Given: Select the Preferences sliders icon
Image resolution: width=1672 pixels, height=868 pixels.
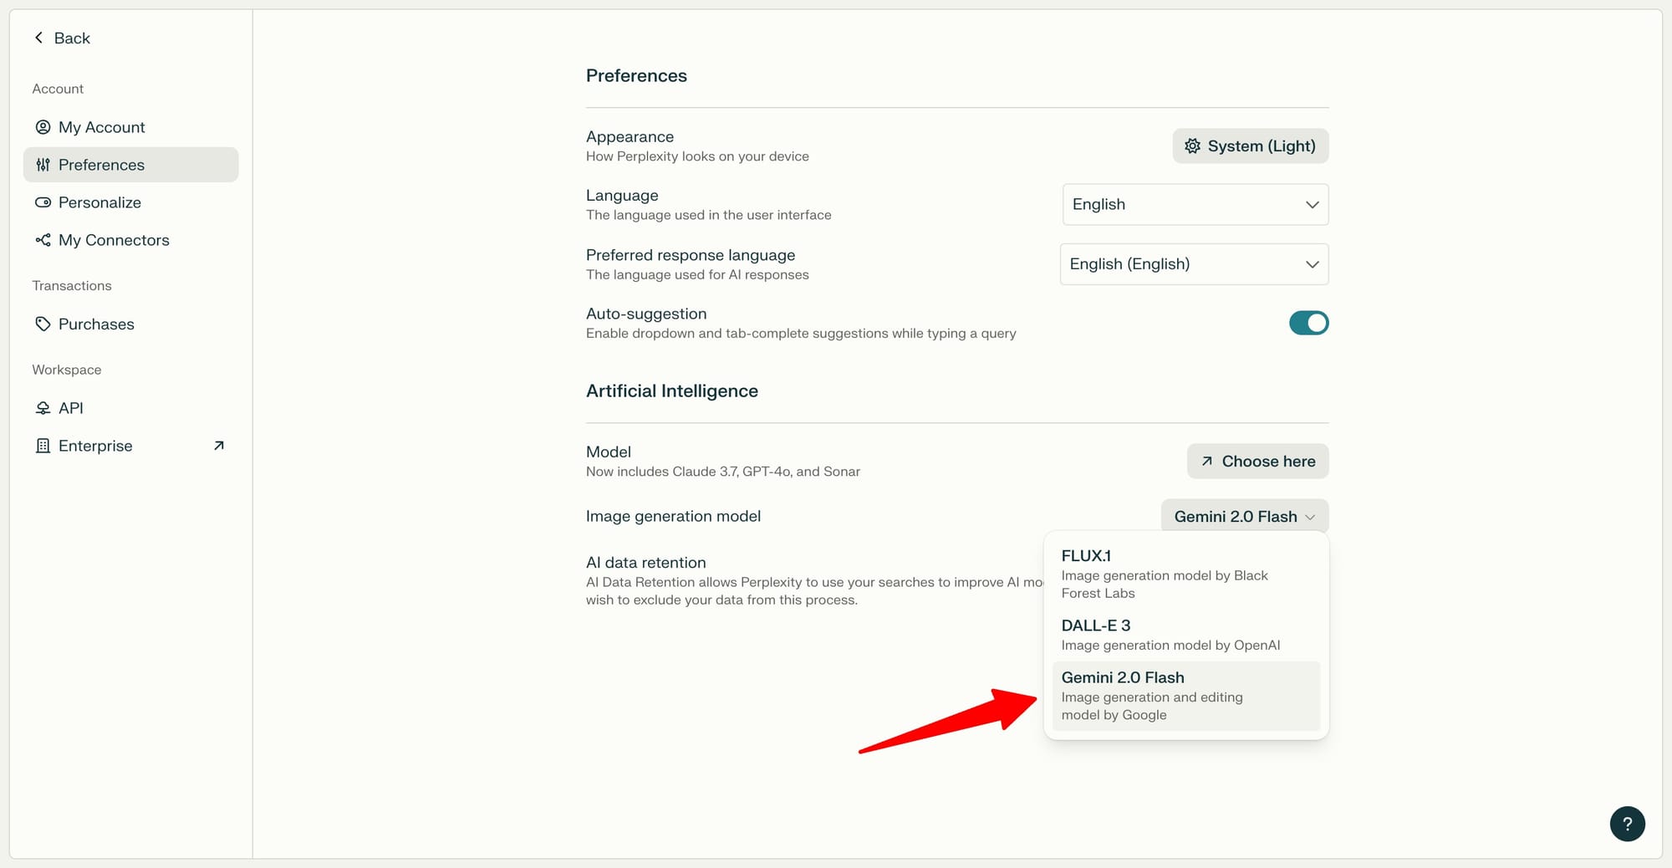Looking at the screenshot, I should [x=43, y=165].
